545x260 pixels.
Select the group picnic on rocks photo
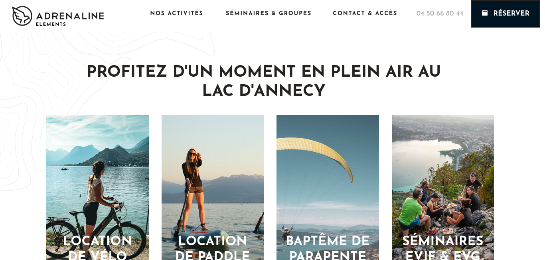click(x=443, y=187)
